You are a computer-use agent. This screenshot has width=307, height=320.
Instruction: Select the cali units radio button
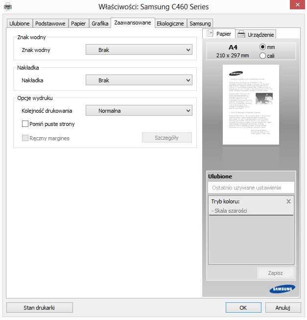(x=262, y=55)
